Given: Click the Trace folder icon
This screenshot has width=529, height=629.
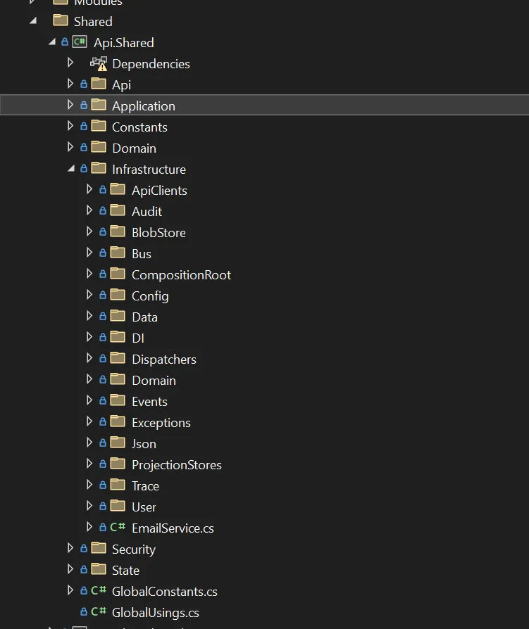Looking at the screenshot, I should coord(118,485).
